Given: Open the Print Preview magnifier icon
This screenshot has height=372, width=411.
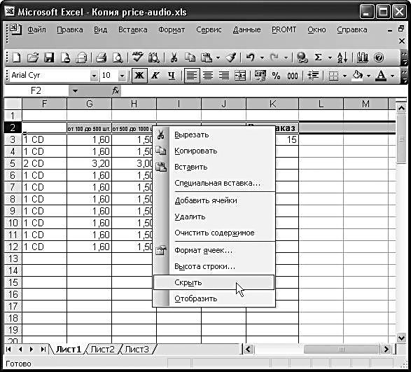Looking at the screenshot, I should pyautogui.click(x=118, y=57).
